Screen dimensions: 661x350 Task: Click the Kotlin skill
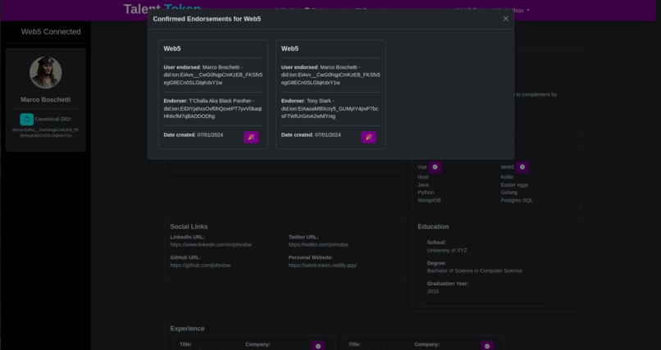507,177
